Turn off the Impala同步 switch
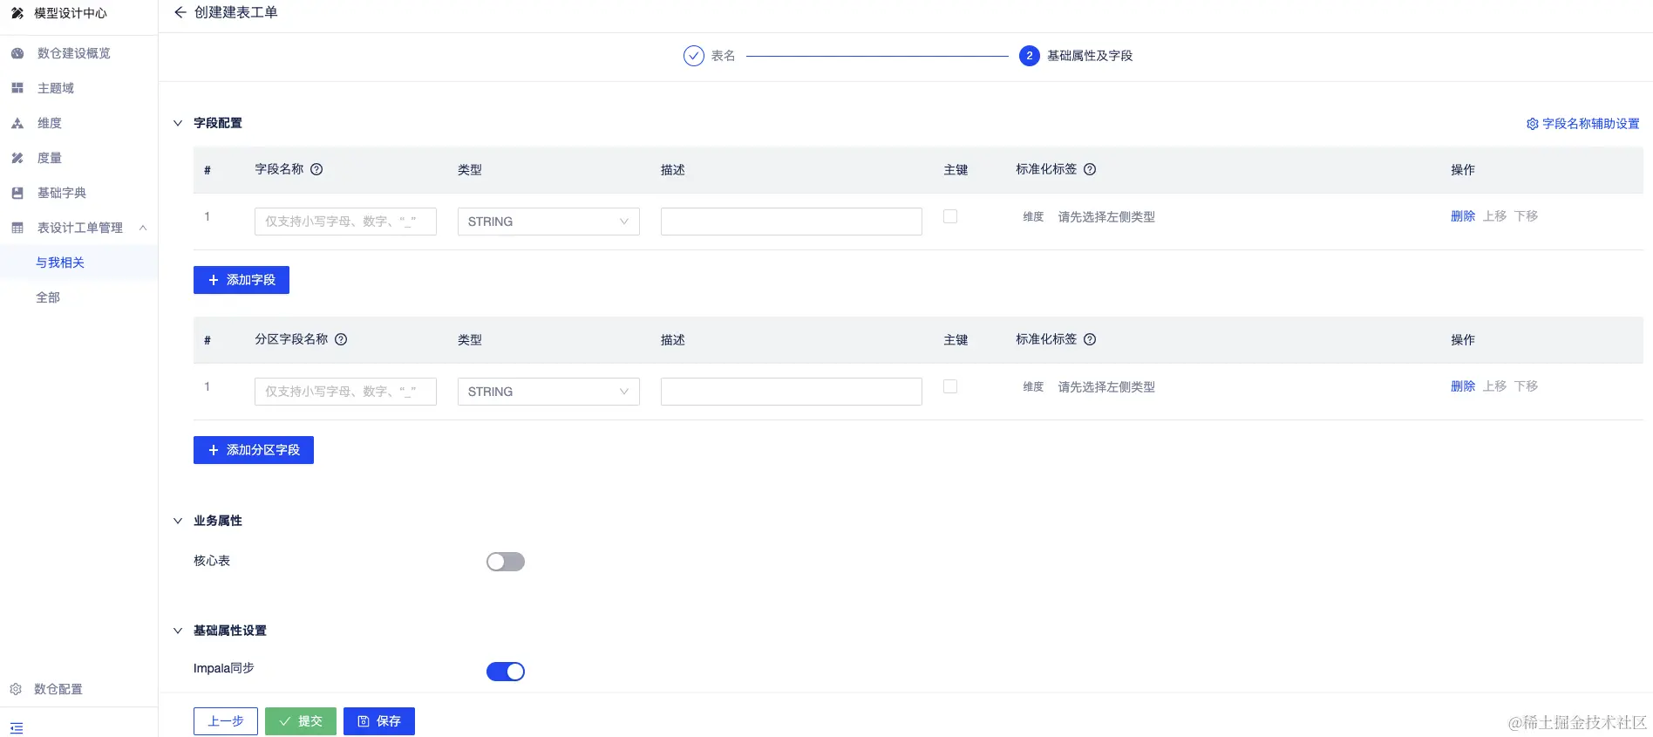This screenshot has height=737, width=1653. [506, 672]
